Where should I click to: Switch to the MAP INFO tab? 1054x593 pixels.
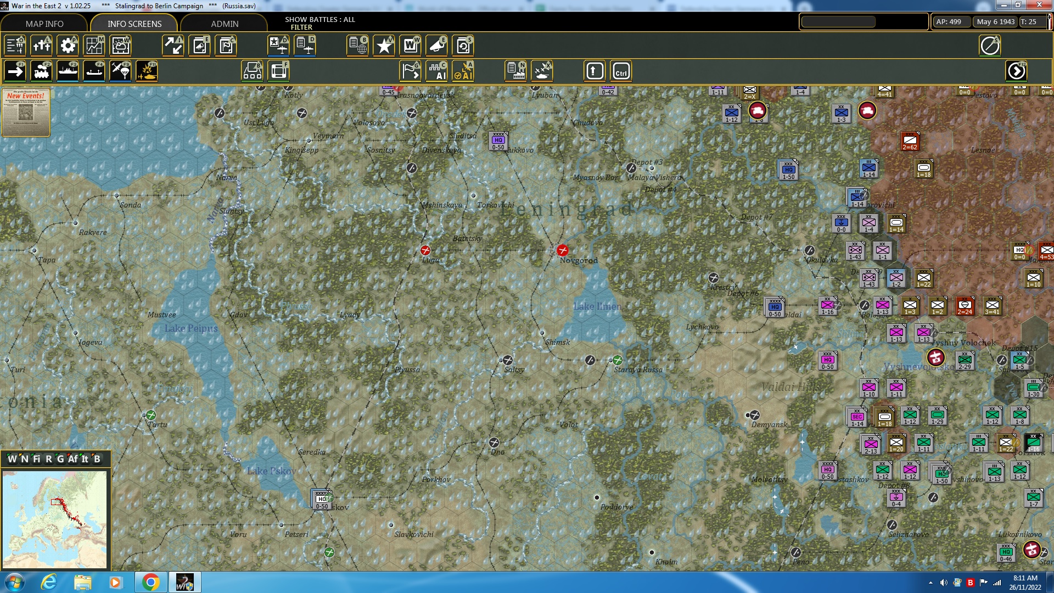(44, 24)
